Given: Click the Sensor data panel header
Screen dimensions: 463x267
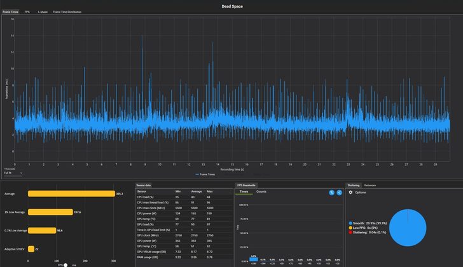Looking at the screenshot, I should [x=144, y=185].
